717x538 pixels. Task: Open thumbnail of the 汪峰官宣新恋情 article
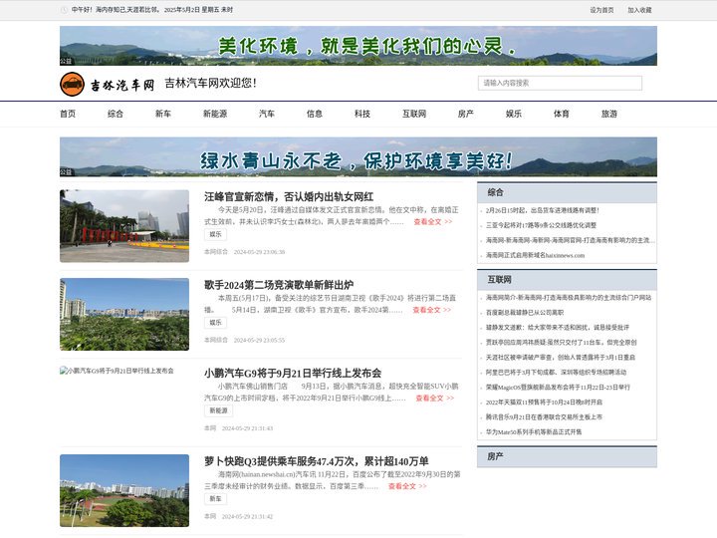124,226
